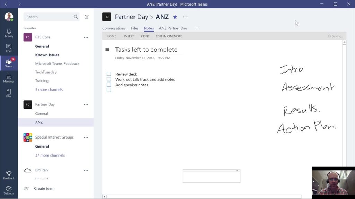The height and width of the screenshot is (199, 355).
Task: Check the Work out talk track checkbox
Action: tap(109, 79)
